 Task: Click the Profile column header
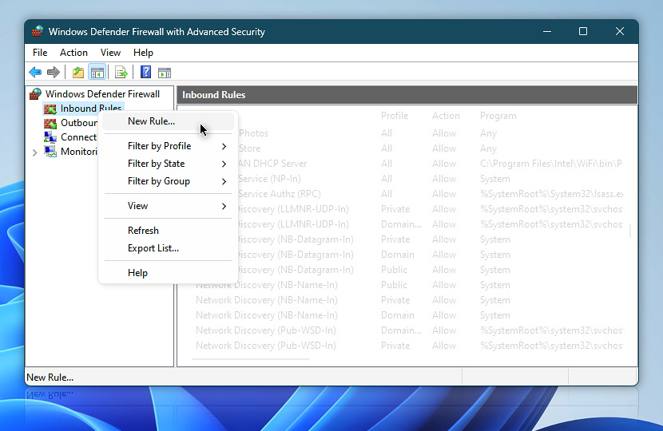(x=395, y=116)
